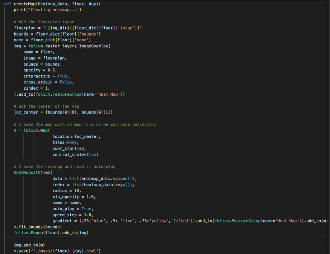The image size is (330, 254).
Task: Click False on the cross_origin line
Action: [x=67, y=82]
